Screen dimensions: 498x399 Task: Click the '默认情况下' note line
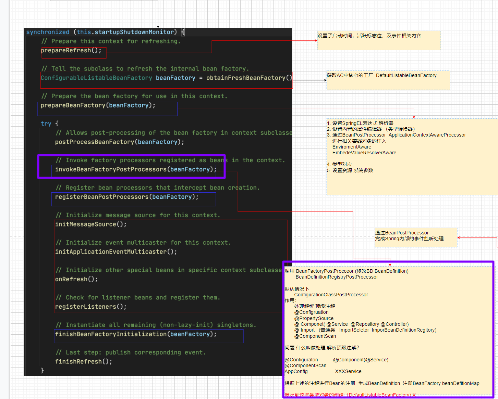point(297,289)
